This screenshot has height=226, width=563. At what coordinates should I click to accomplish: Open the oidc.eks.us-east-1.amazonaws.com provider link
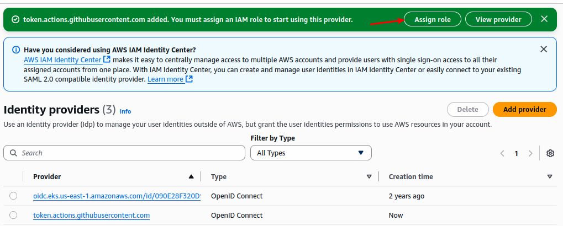click(117, 196)
